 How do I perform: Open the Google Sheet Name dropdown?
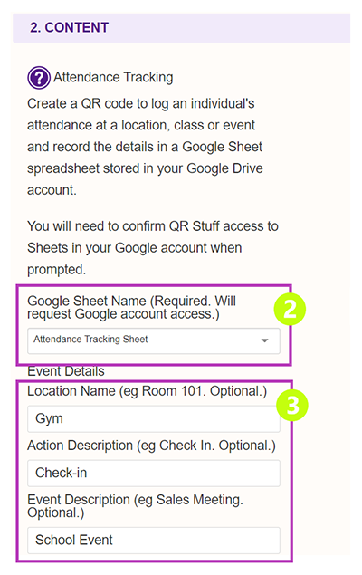(x=154, y=341)
